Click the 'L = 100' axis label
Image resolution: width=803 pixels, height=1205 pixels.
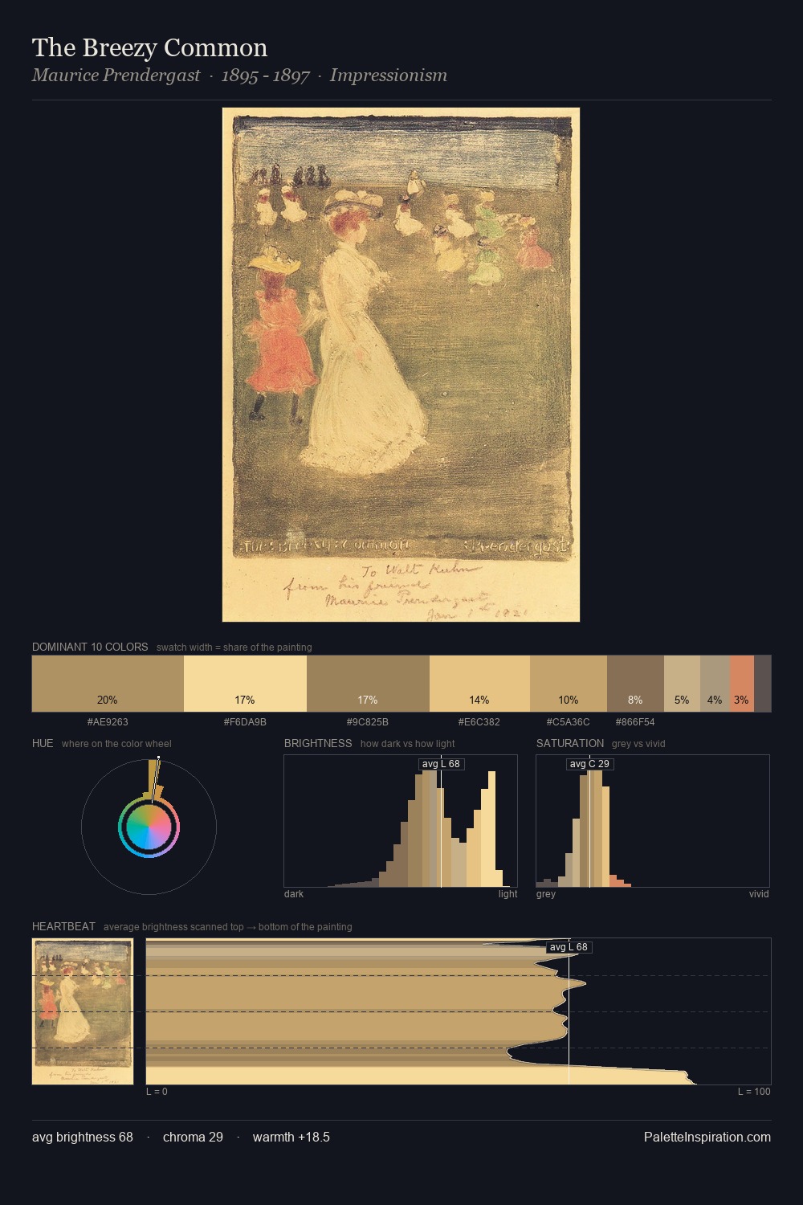(754, 1092)
